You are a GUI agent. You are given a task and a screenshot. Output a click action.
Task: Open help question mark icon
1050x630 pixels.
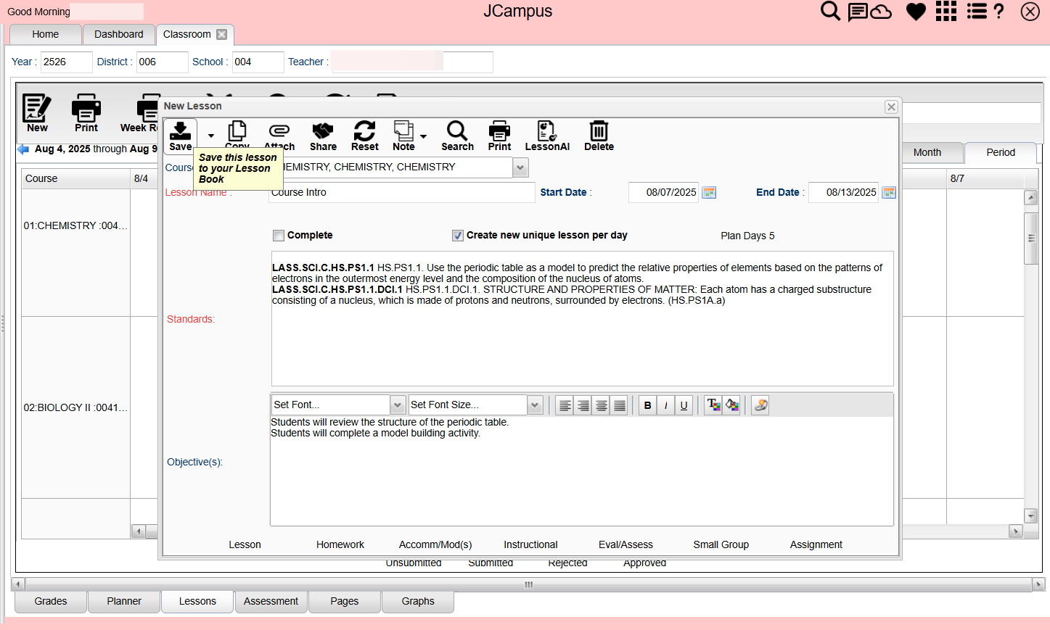tap(999, 11)
